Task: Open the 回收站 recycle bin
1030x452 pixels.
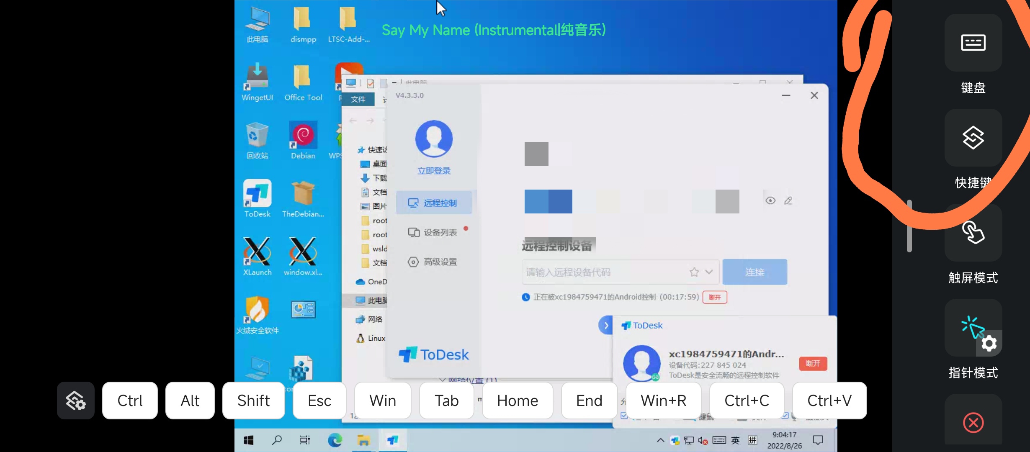Action: (257, 141)
